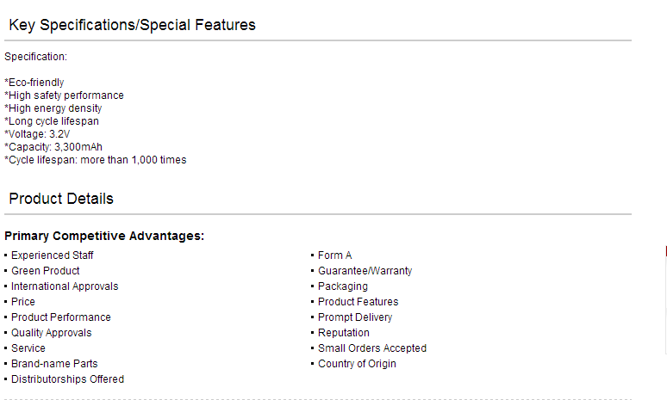This screenshot has width=667, height=400.
Task: Select Quality Approvals in the list
Action: [x=51, y=333]
